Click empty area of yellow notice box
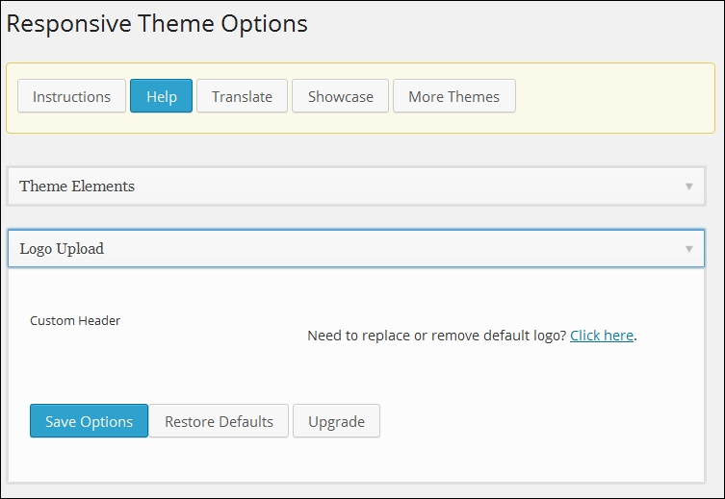 pyautogui.click(x=615, y=98)
